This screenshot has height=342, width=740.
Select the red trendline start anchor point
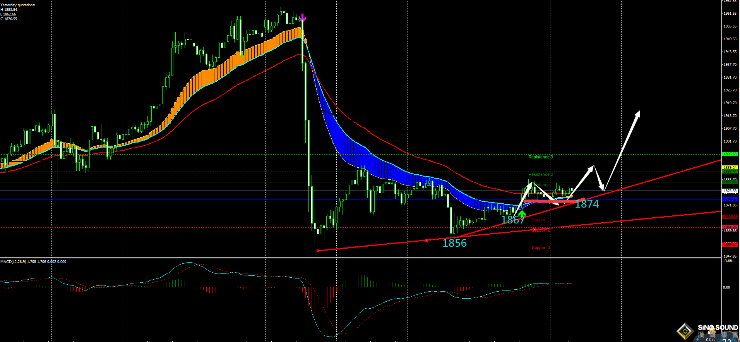point(318,251)
